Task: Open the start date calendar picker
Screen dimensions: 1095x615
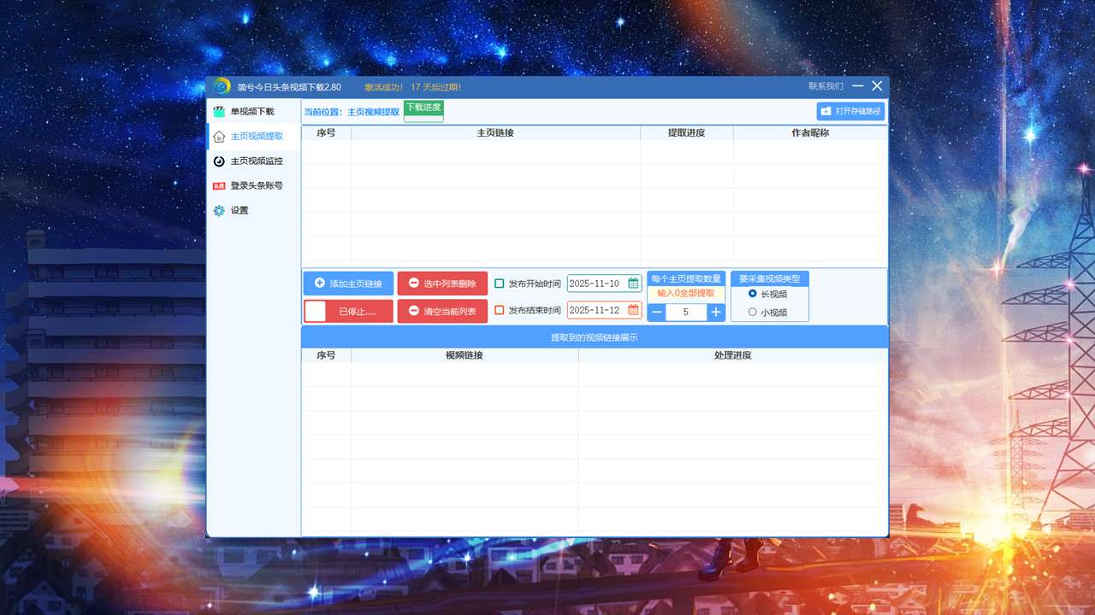Action: pyautogui.click(x=633, y=284)
